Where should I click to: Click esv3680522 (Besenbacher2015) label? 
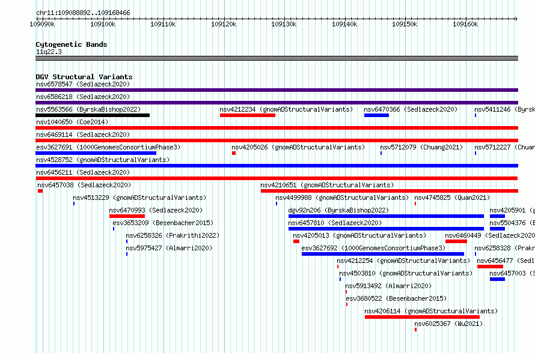(396, 298)
